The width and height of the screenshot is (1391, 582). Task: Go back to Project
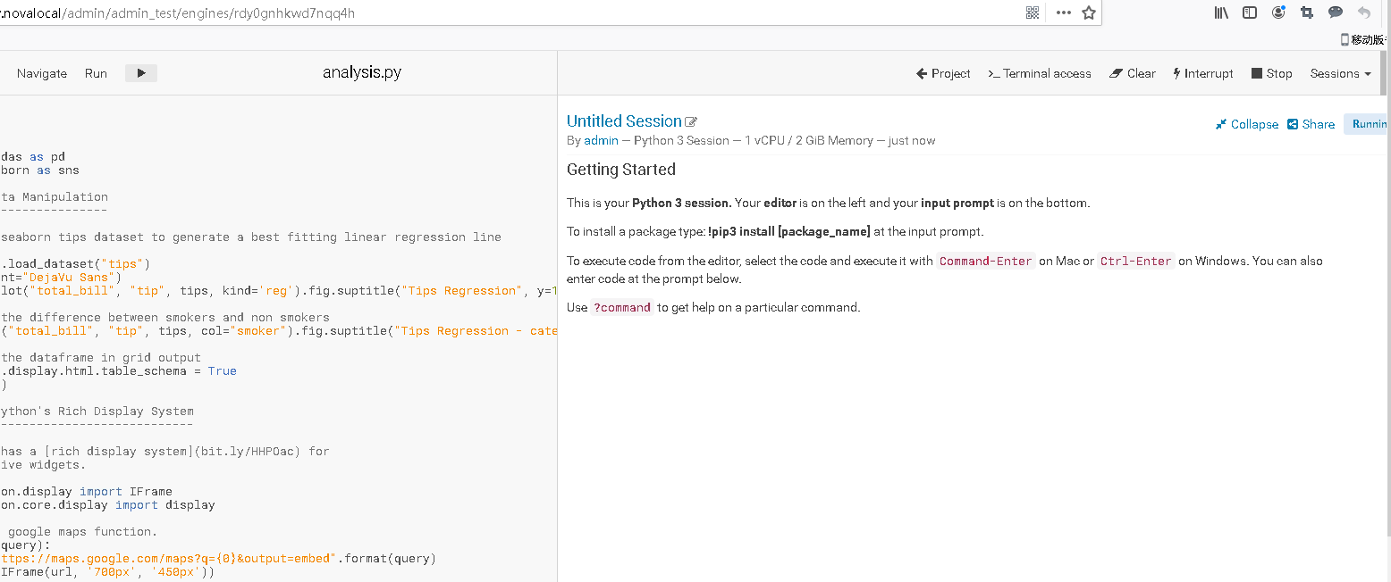943,73
